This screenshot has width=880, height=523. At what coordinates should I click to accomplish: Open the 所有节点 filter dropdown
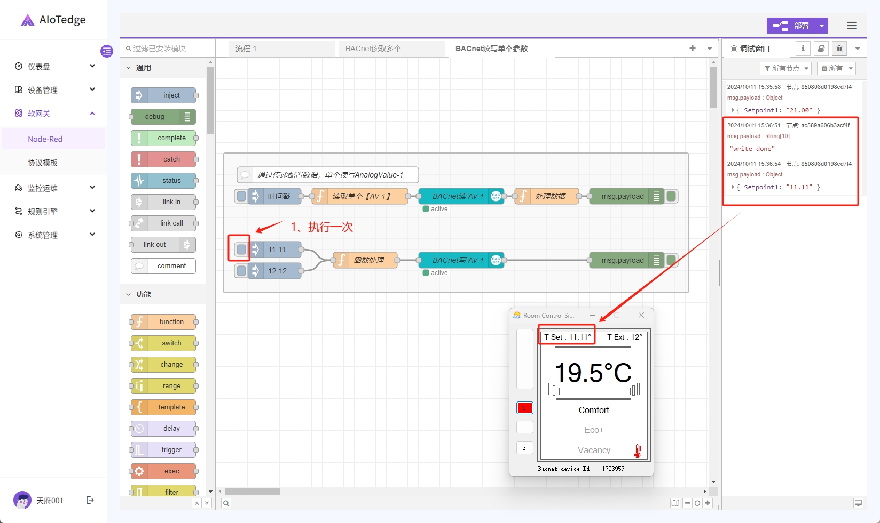785,68
